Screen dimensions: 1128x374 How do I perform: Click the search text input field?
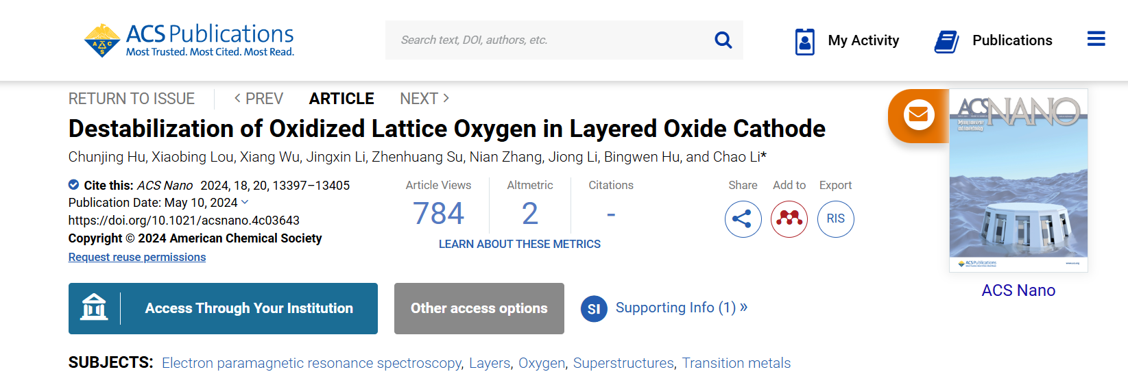pyautogui.click(x=549, y=40)
